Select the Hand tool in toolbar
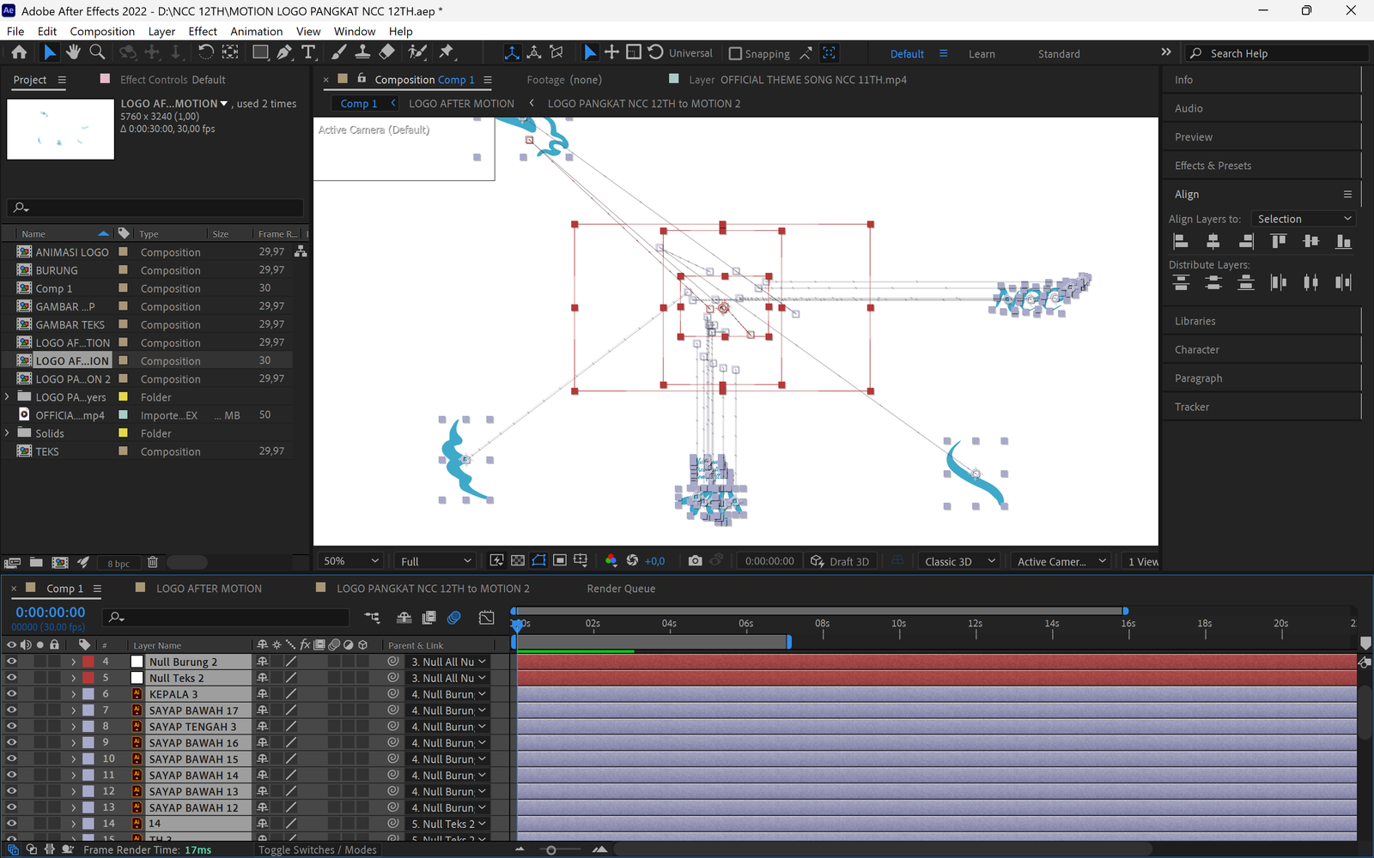The image size is (1374, 858). point(73,52)
